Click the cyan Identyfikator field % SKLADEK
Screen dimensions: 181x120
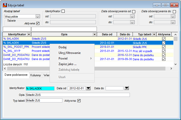[x=40, y=88]
